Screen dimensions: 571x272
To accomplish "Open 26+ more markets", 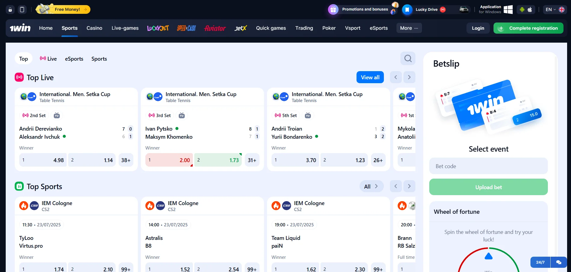I will (x=378, y=160).
